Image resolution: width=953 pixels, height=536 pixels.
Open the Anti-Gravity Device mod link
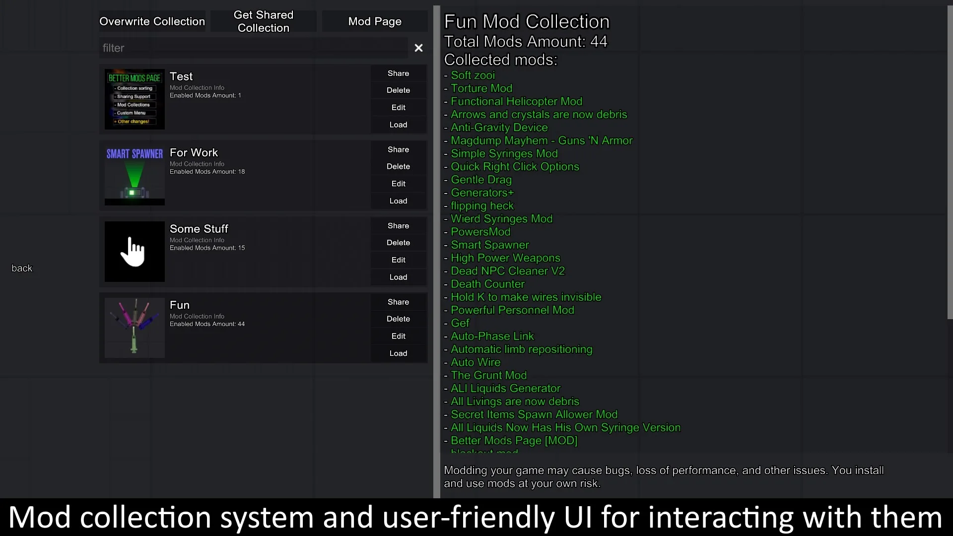tap(499, 128)
